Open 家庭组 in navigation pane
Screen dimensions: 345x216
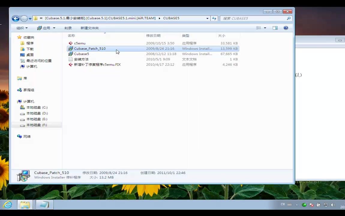pyautogui.click(x=28, y=90)
